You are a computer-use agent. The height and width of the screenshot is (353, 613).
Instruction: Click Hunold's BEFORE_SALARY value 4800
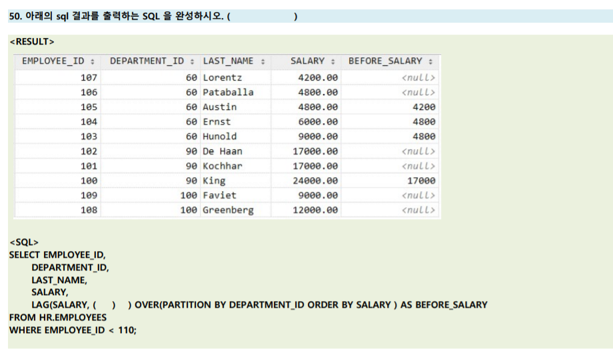[424, 137]
